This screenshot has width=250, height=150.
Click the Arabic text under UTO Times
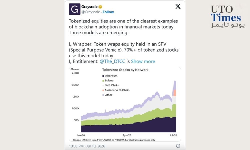pos(228,25)
